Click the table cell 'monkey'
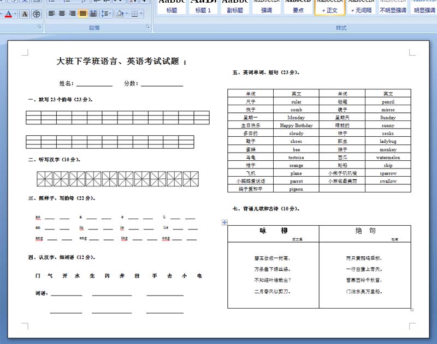This screenshot has width=437, height=344. point(388,149)
